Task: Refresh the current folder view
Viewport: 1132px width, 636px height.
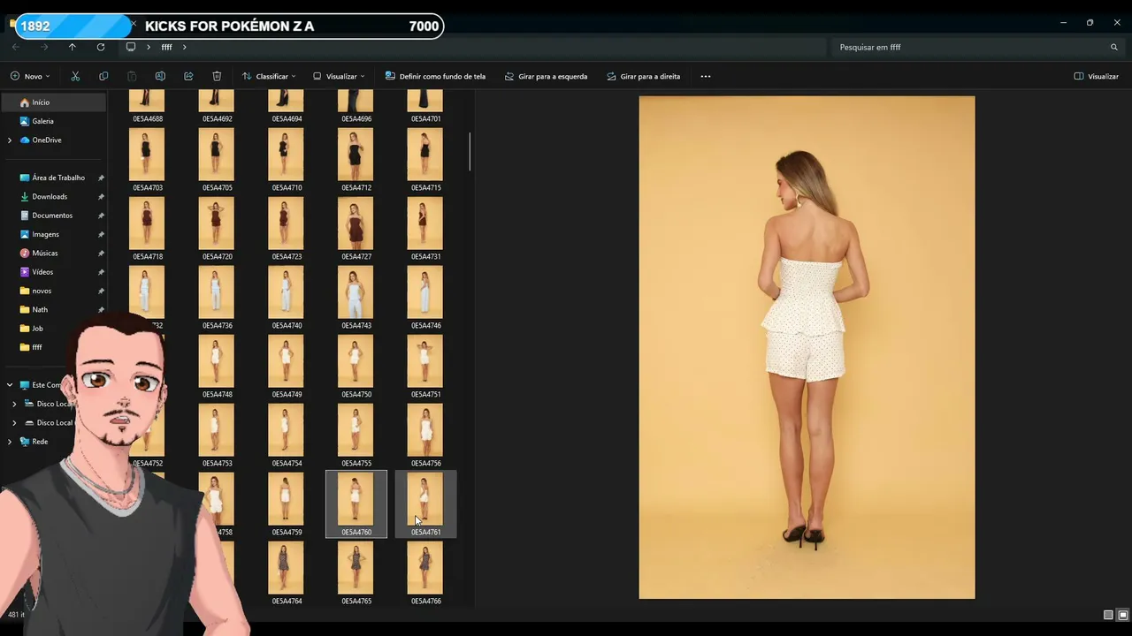Action: click(x=101, y=47)
